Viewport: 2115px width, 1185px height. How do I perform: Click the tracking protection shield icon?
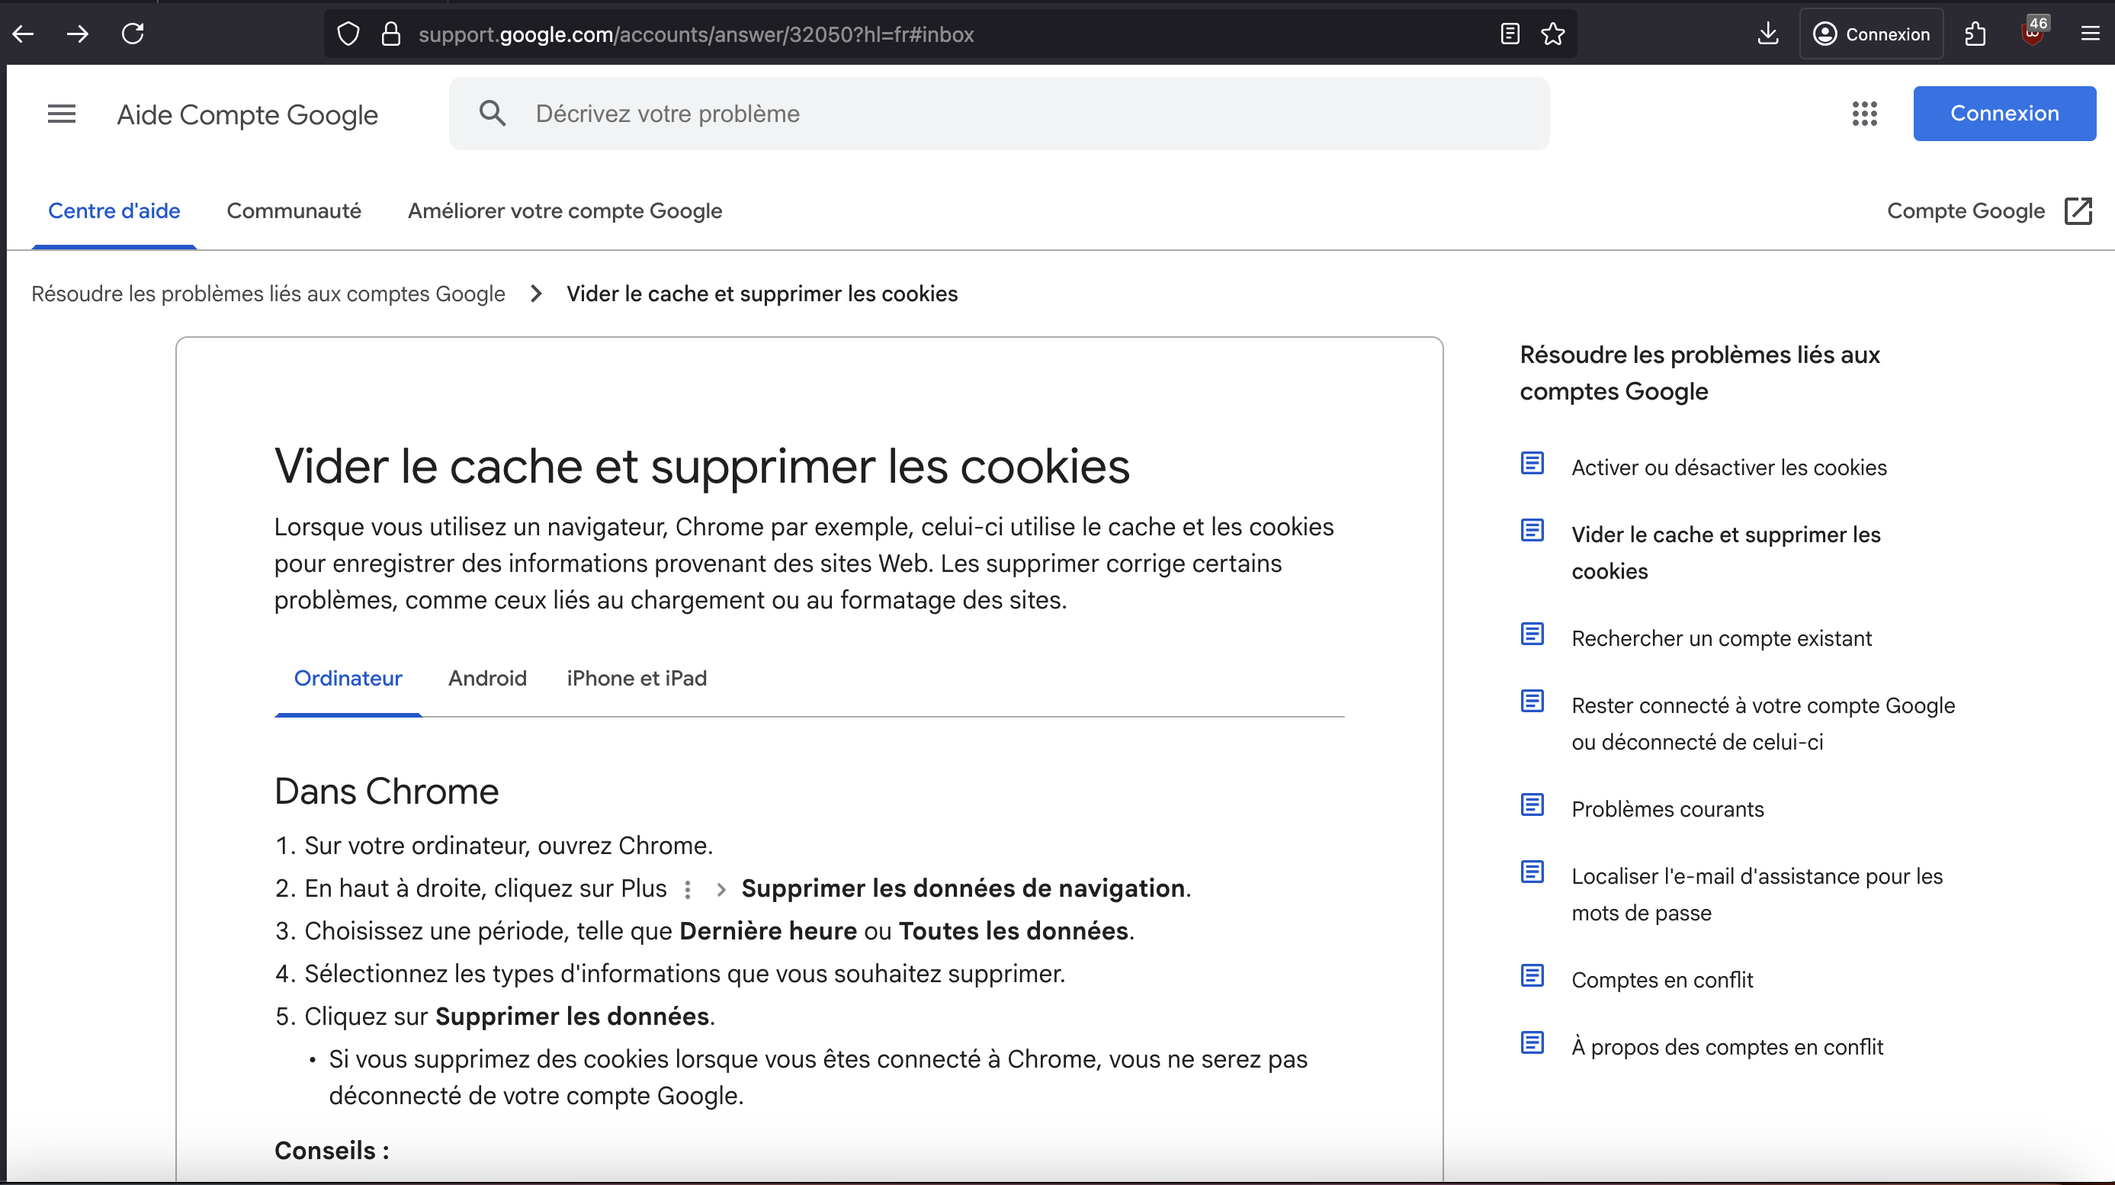(348, 34)
